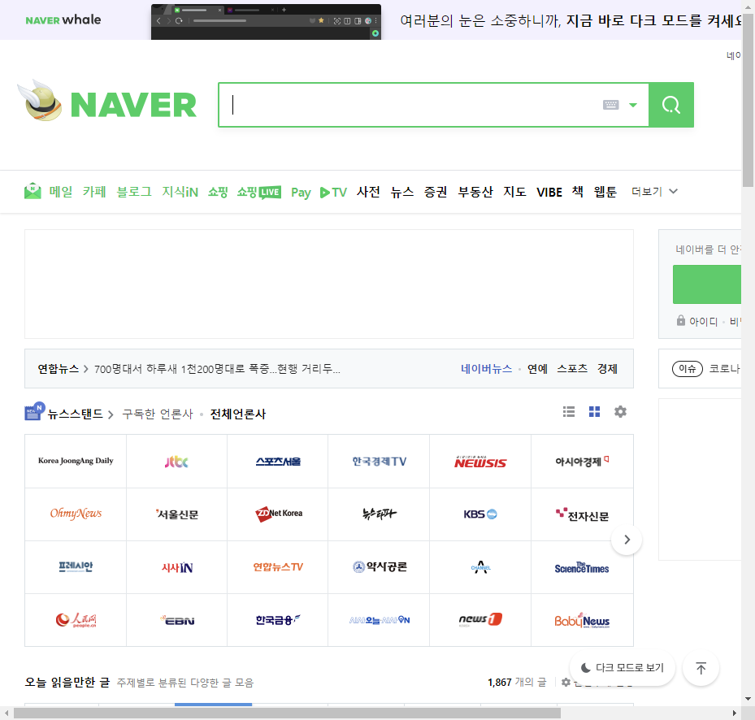Open 스포츠 news link
The width and height of the screenshot is (755, 720).
[x=572, y=369]
